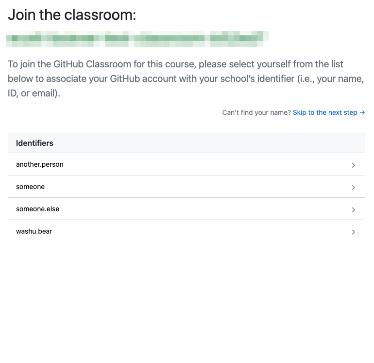Click the chevron arrow beside washu.bear

[354, 232]
